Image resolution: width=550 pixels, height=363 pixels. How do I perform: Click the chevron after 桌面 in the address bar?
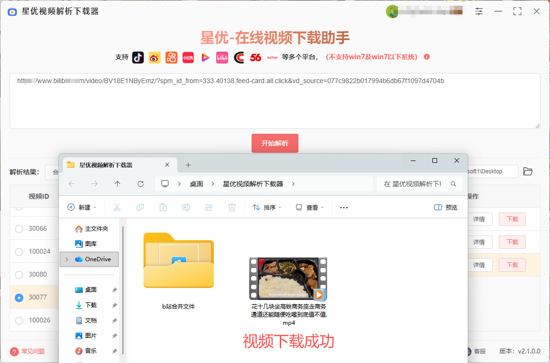pos(212,184)
